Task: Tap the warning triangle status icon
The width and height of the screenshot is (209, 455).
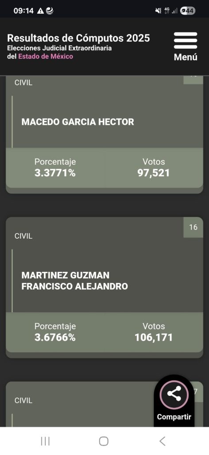Action: 40,11
